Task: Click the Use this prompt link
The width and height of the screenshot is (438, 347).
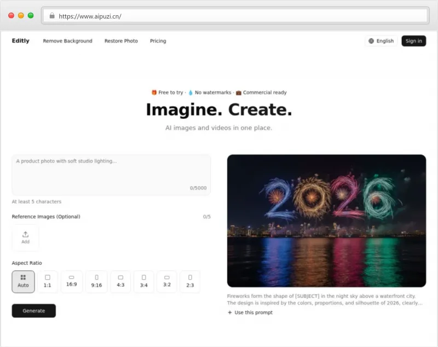Action: [x=250, y=313]
